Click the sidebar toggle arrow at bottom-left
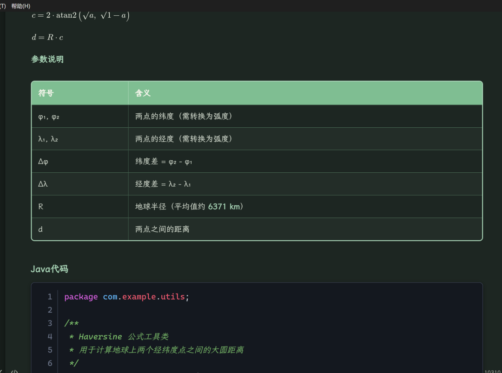502x373 pixels. [1, 372]
